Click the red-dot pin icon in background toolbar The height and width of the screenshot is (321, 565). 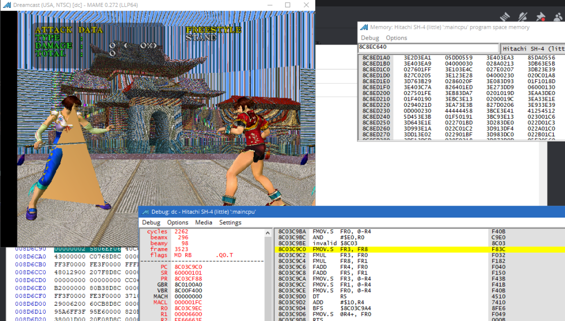(x=541, y=17)
